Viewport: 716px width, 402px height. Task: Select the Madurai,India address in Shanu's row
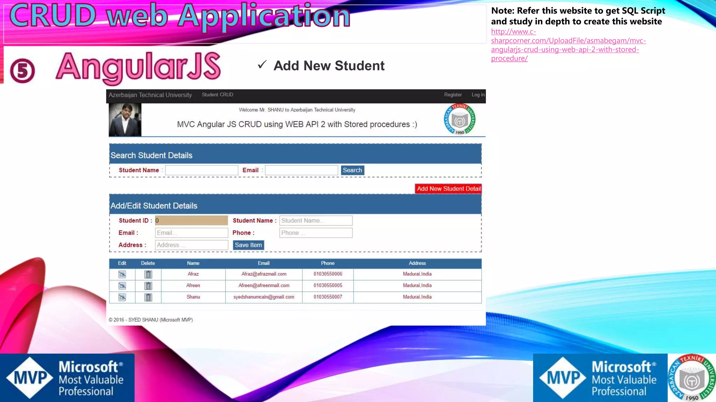click(x=417, y=297)
